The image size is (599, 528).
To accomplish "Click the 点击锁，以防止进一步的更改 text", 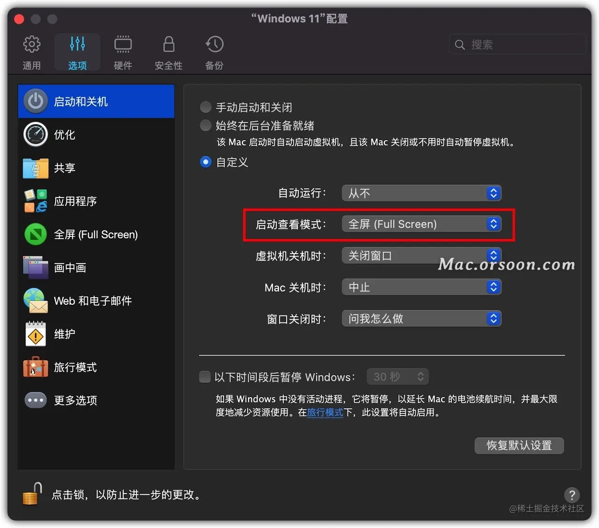I will [x=126, y=495].
